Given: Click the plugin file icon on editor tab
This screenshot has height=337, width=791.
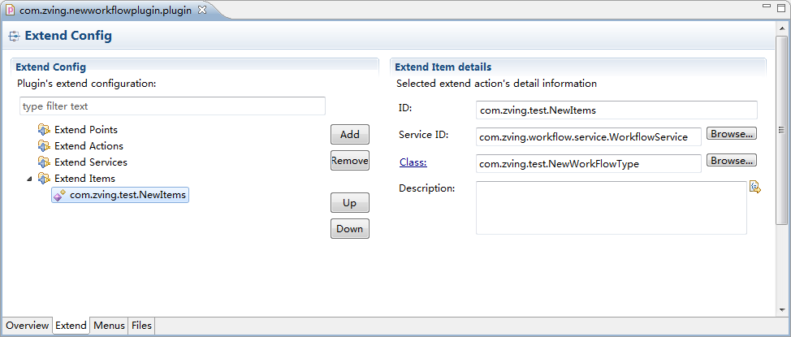Looking at the screenshot, I should coord(10,10).
